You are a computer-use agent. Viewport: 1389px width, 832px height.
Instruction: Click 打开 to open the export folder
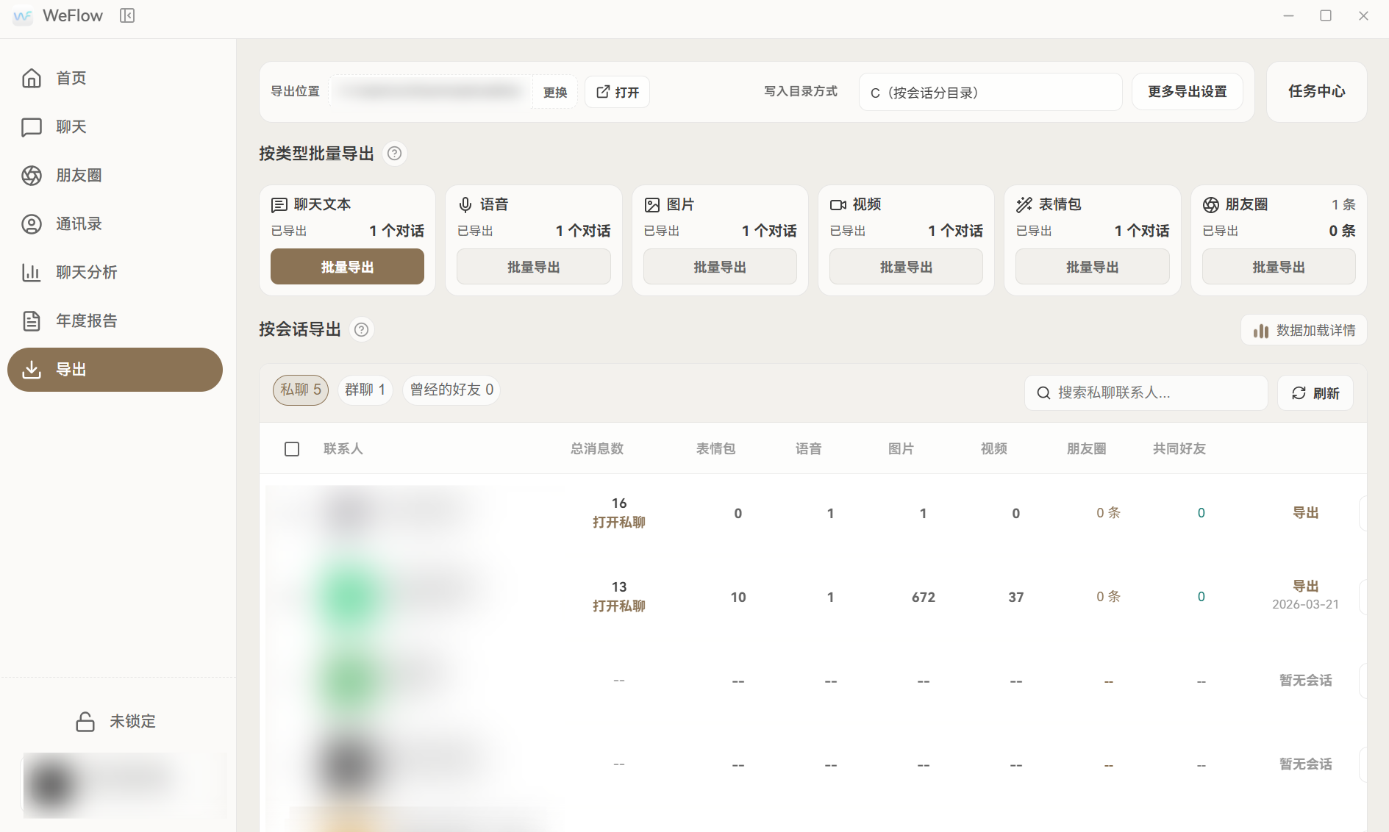[617, 92]
